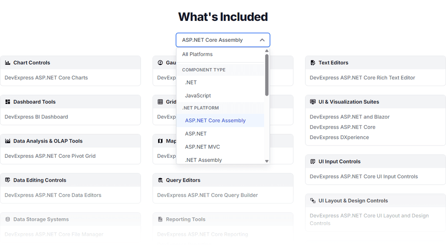Open DevExpress BI Dashboard link
Image resolution: width=446 pixels, height=246 pixels.
pos(36,117)
